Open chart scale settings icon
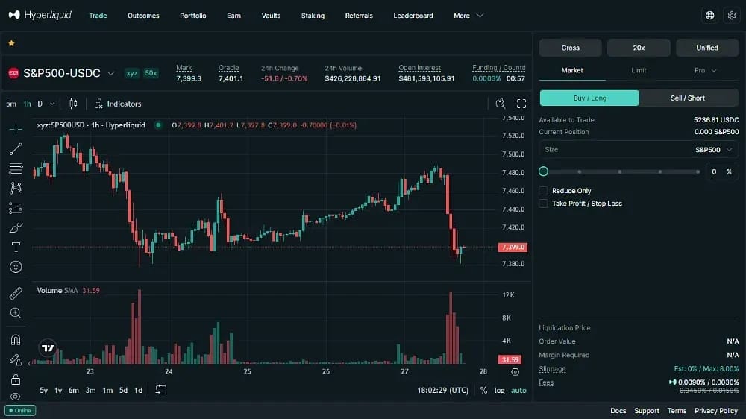Viewport: 746px width, 419px height. (515, 372)
